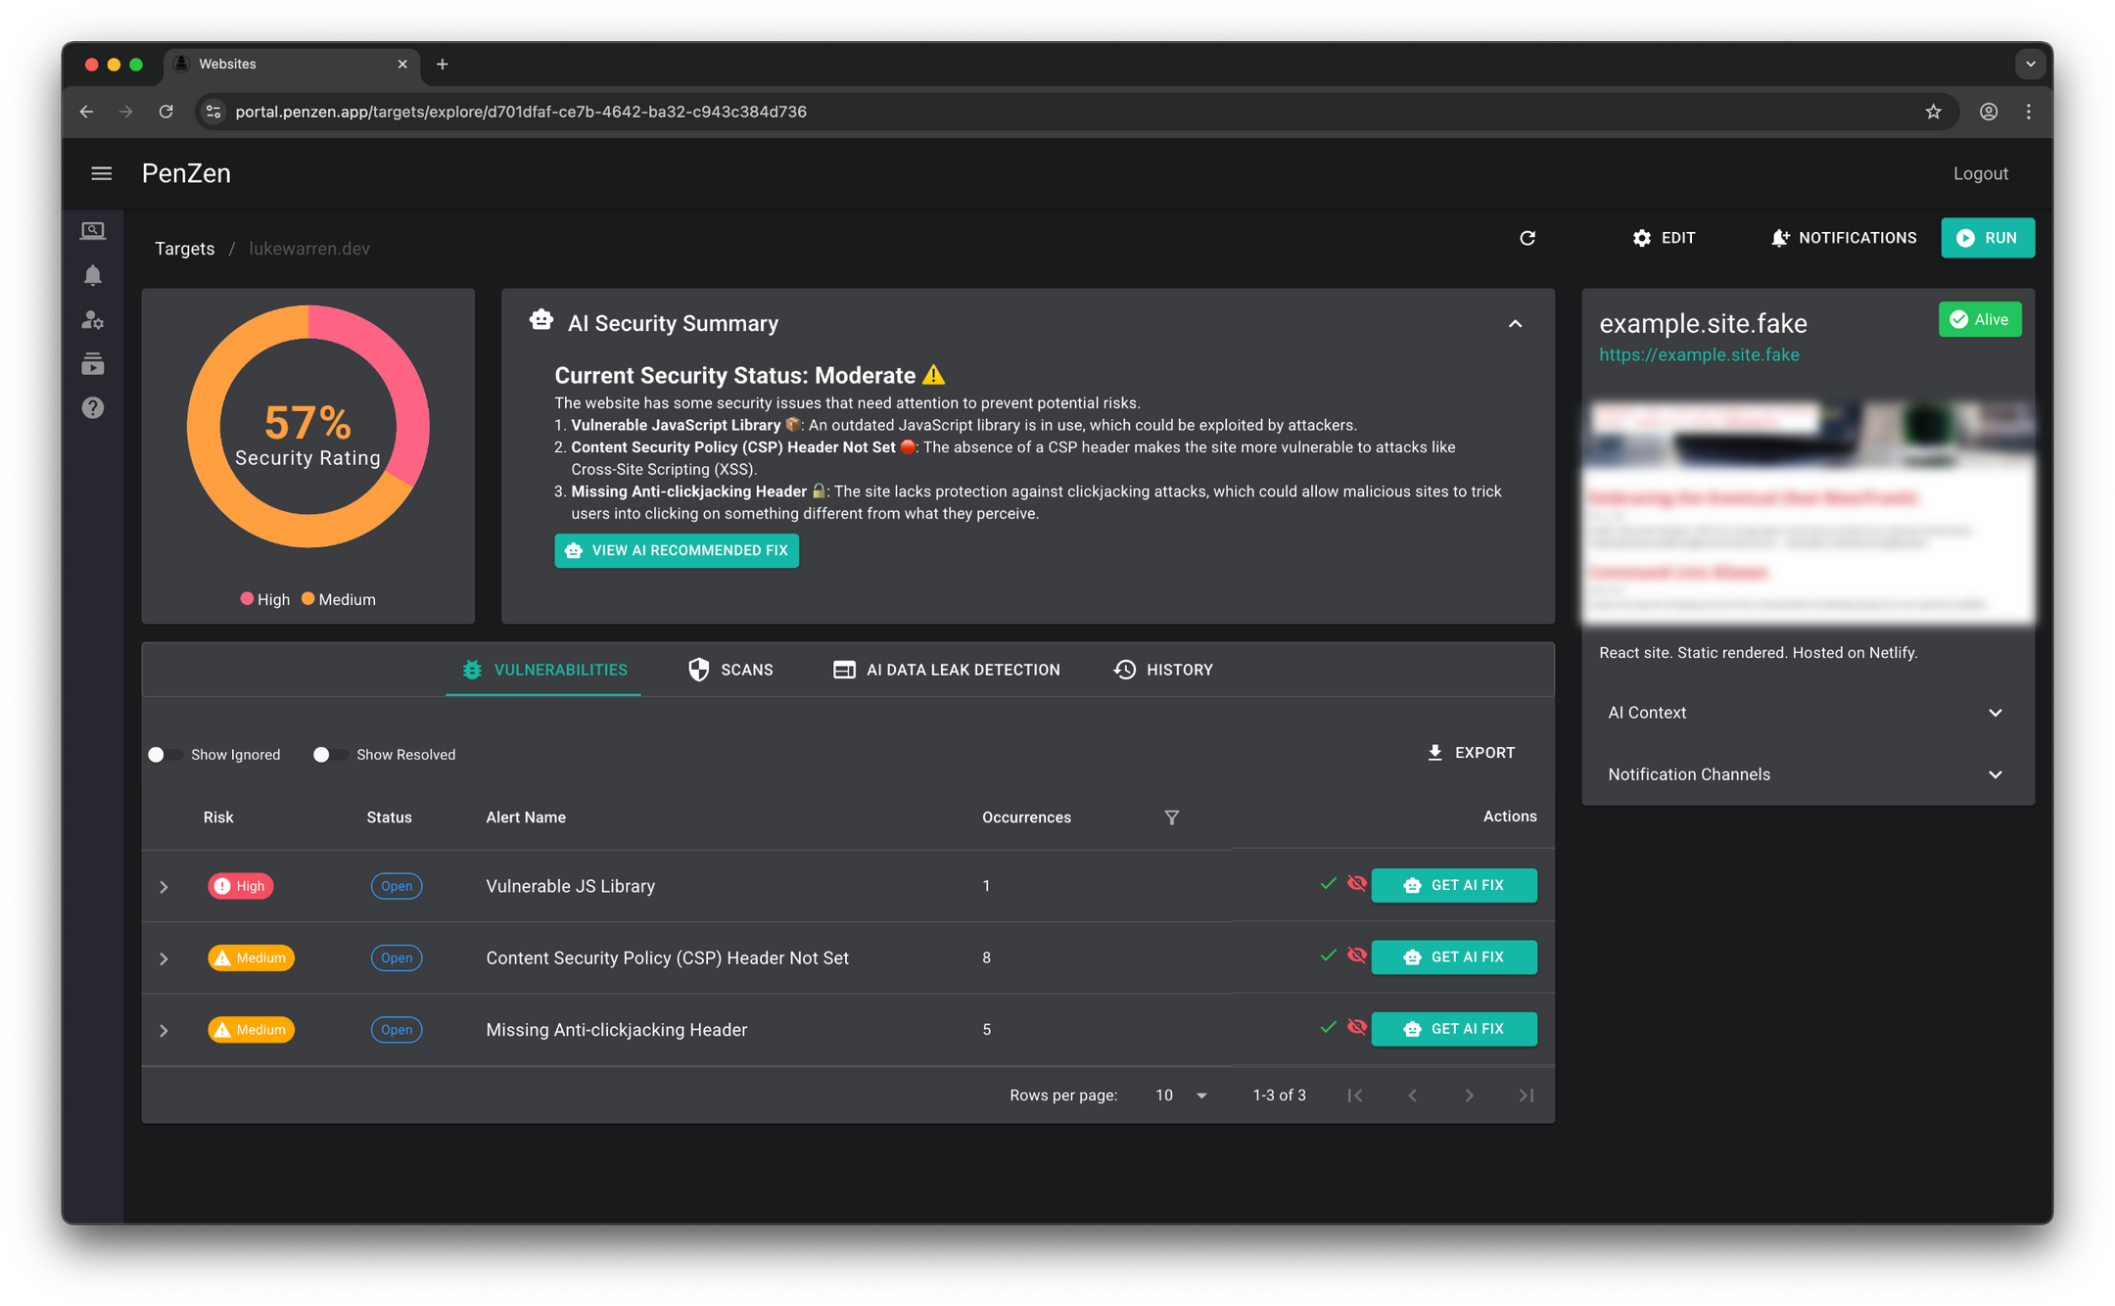This screenshot has height=1306, width=2115.
Task: Bookmark this page with the star icon
Action: pos(1933,112)
